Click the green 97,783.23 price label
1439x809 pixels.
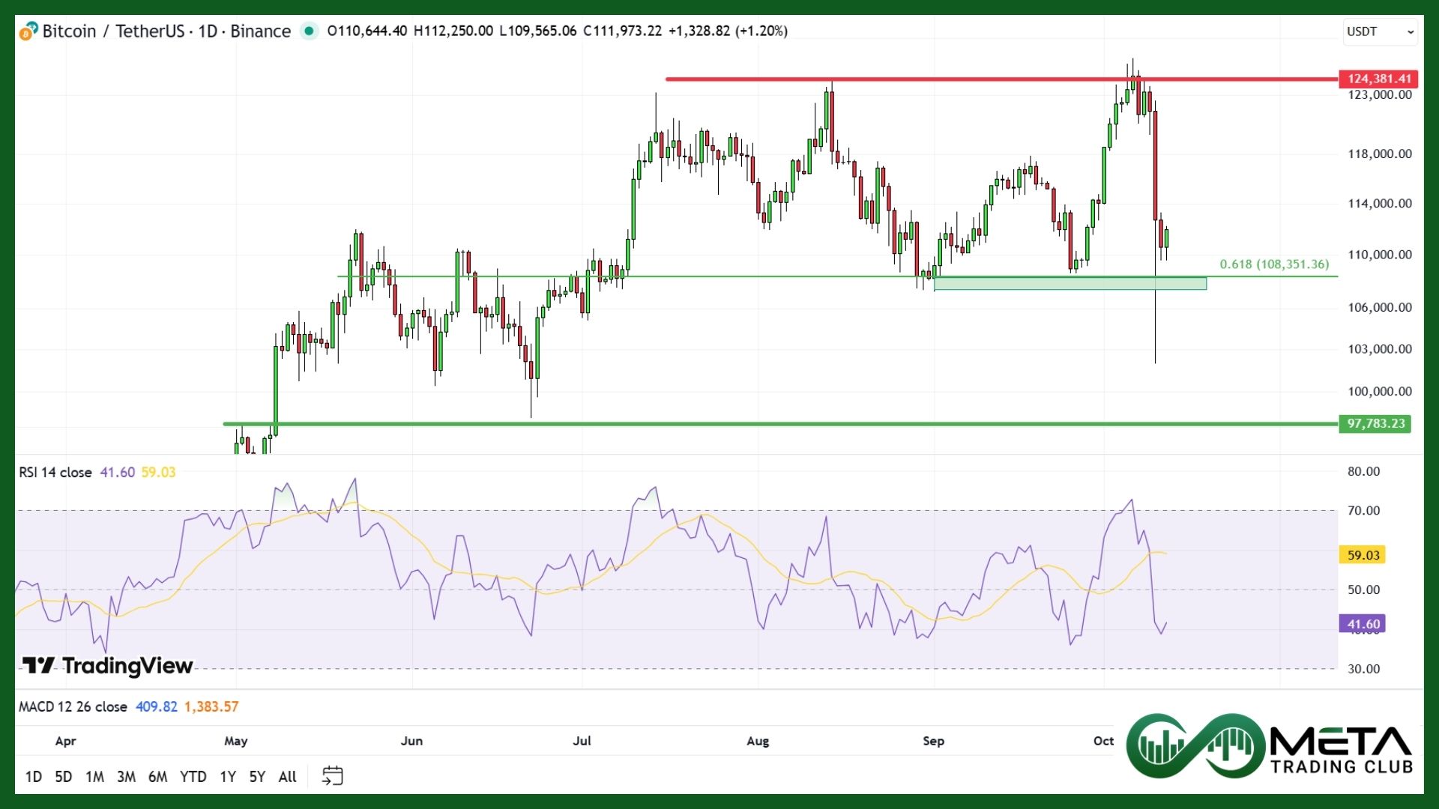1375,424
